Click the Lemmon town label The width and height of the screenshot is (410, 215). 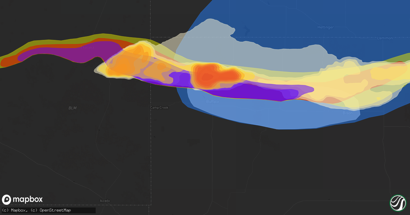click(x=385, y=38)
